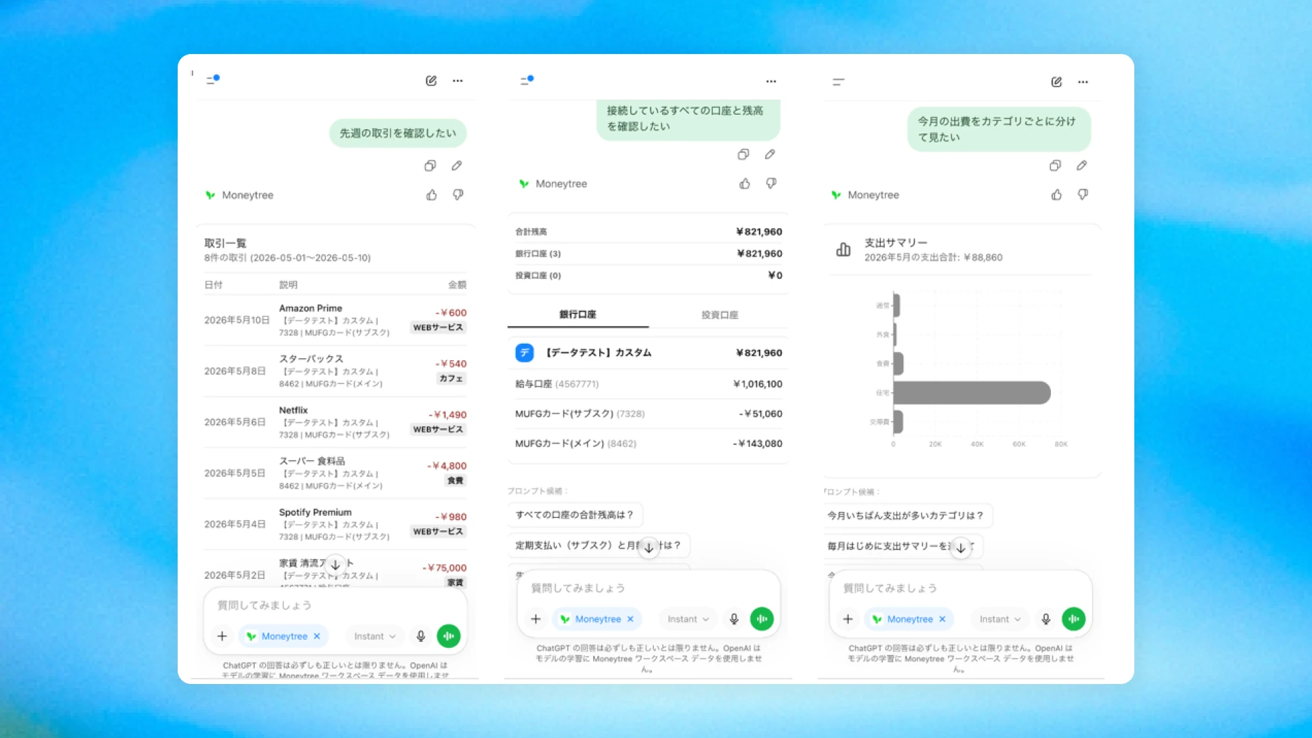The image size is (1312, 738).
Task: Open sidebar menu in right spending panel
Action: tap(838, 82)
